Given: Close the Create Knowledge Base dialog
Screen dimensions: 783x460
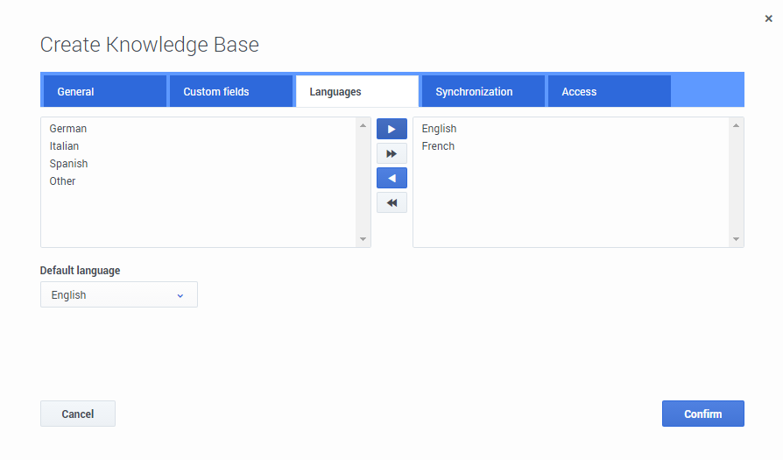Looking at the screenshot, I should pyautogui.click(x=768, y=18).
